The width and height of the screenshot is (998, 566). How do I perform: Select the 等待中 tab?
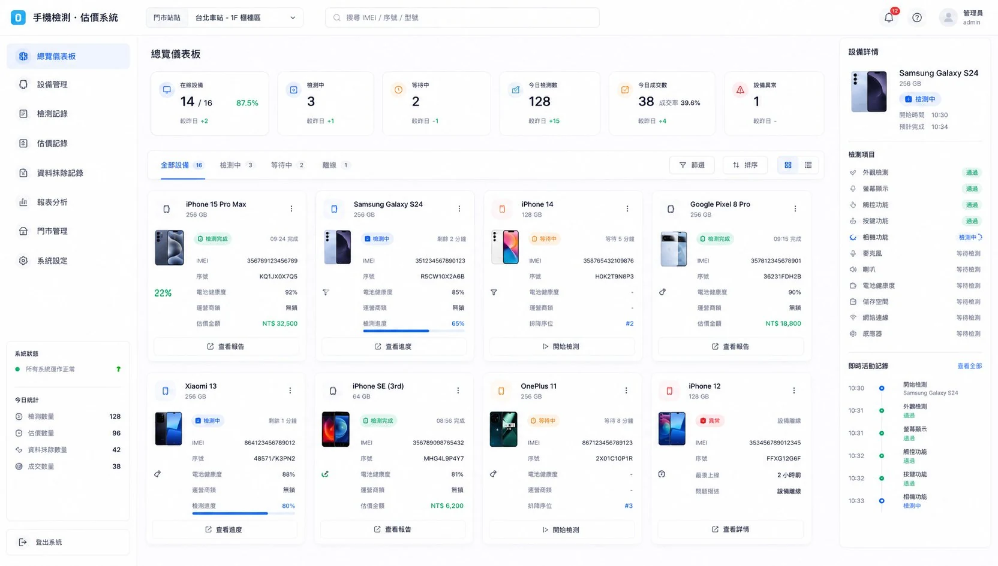tap(288, 165)
